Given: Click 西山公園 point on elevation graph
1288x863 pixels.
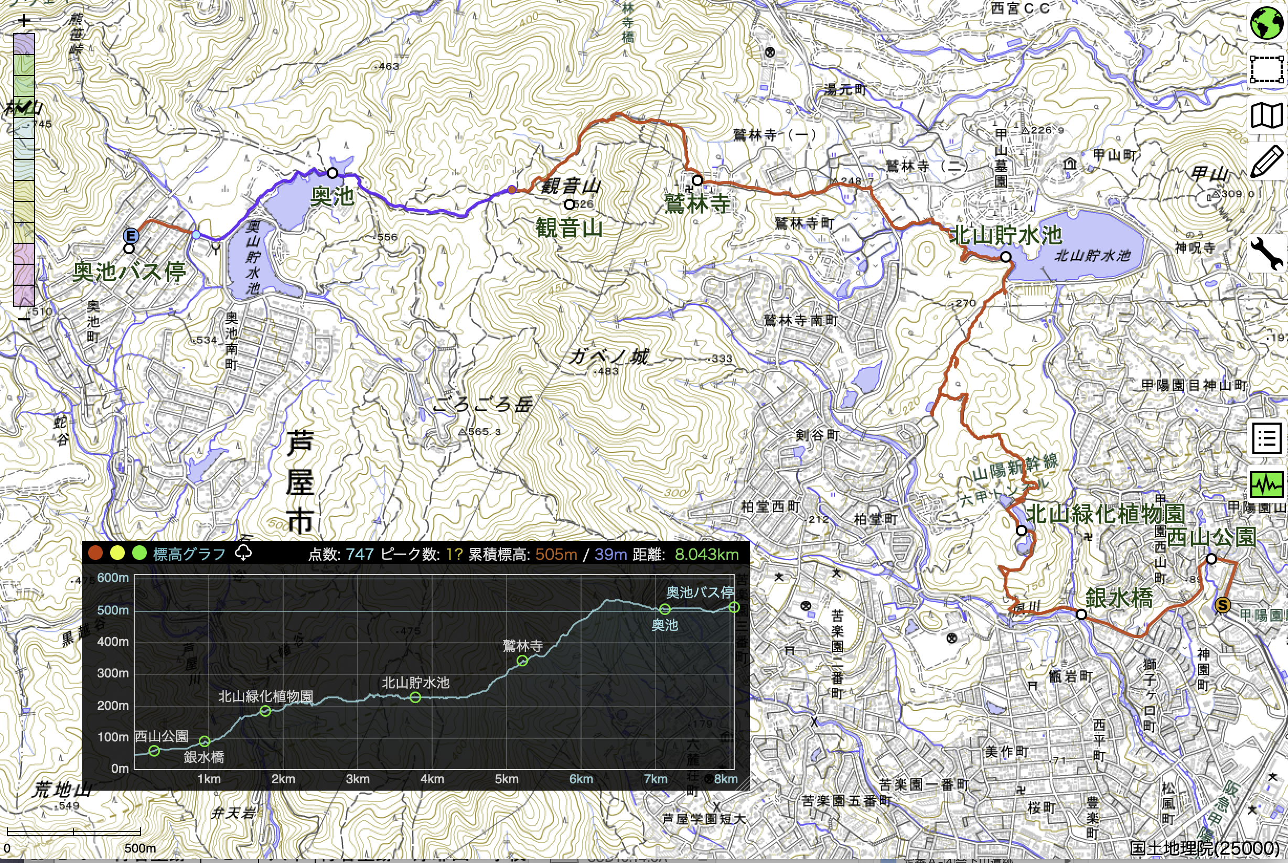Looking at the screenshot, I should click(154, 751).
